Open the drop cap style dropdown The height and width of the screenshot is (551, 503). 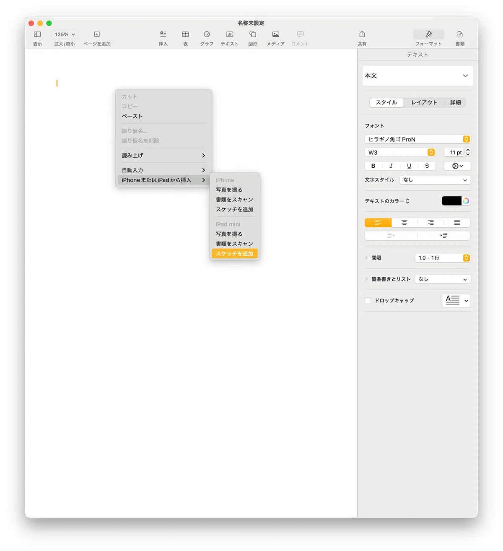[456, 300]
